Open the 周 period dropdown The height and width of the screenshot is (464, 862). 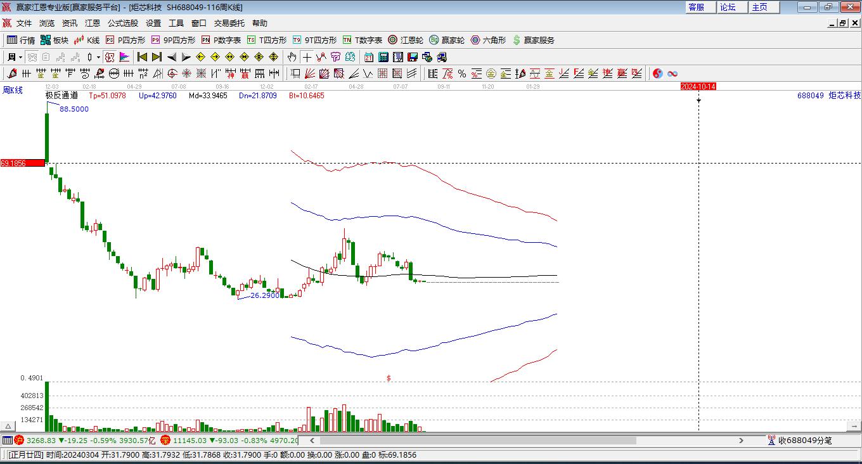pos(15,57)
